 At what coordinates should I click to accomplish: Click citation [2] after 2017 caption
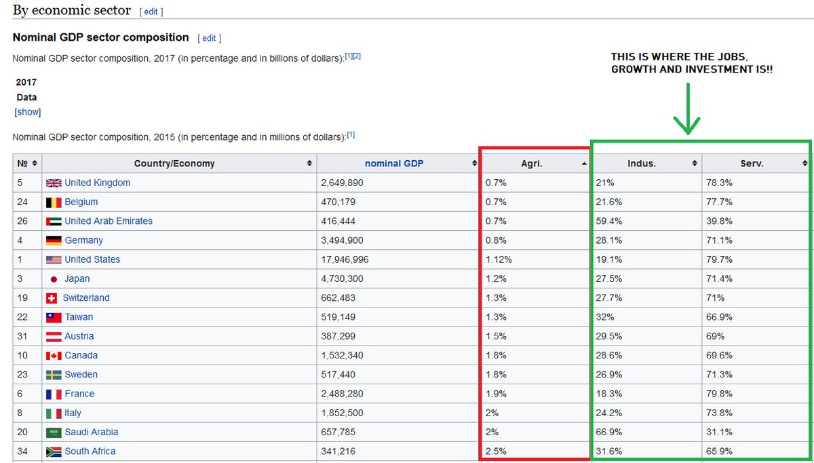tap(357, 56)
